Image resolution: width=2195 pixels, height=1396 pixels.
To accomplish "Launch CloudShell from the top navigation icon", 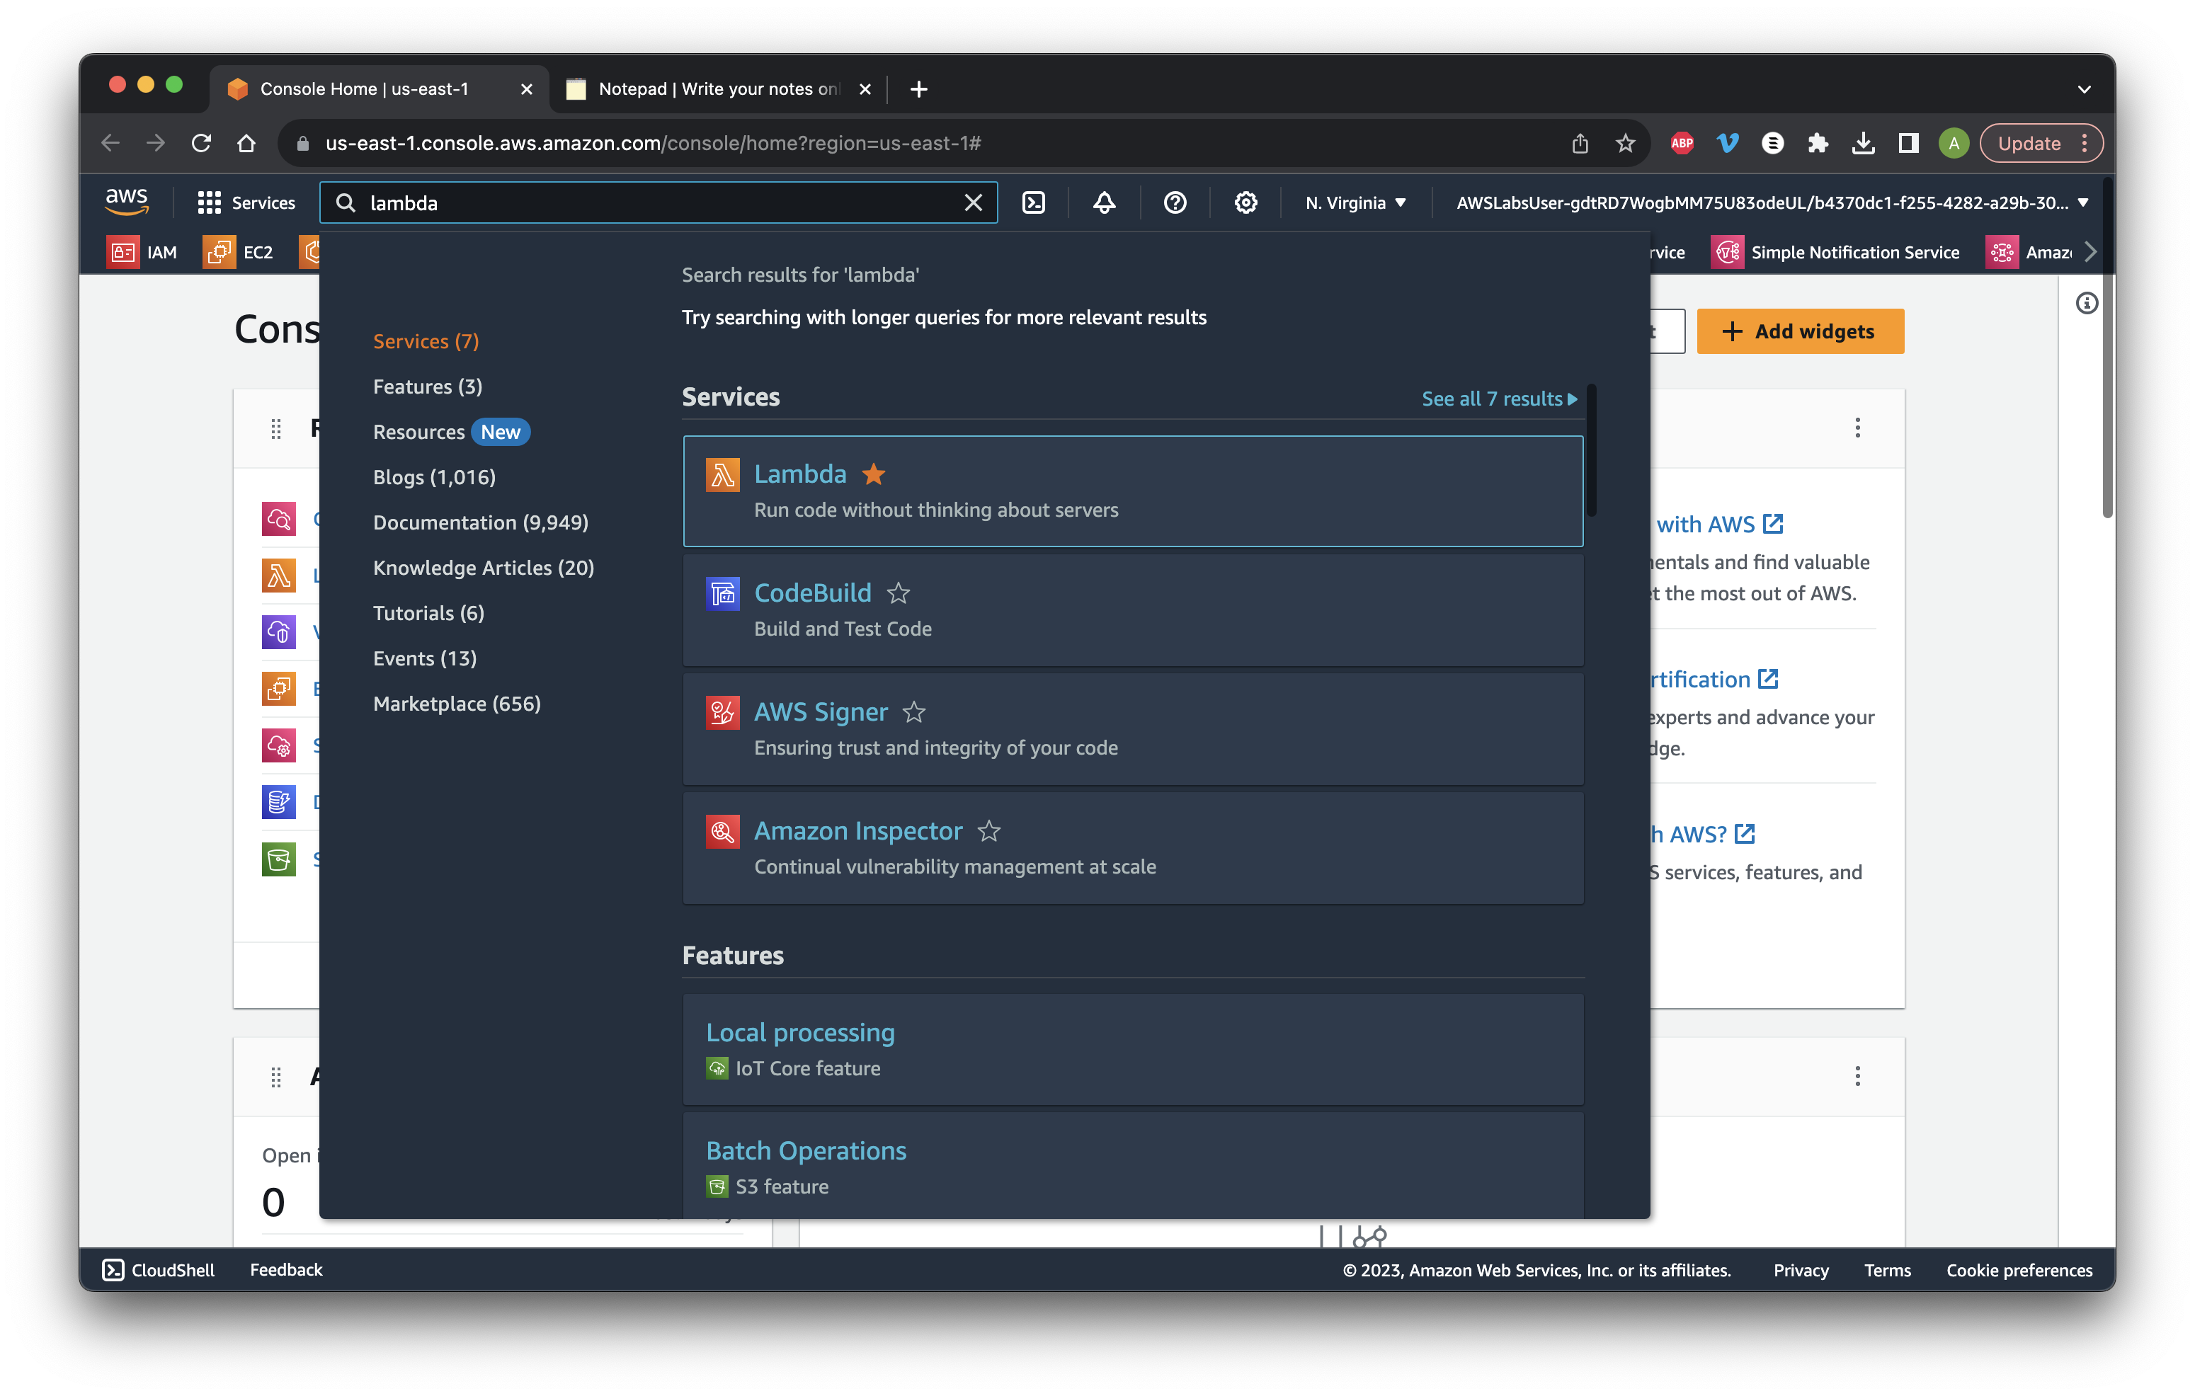I will 1034,202.
